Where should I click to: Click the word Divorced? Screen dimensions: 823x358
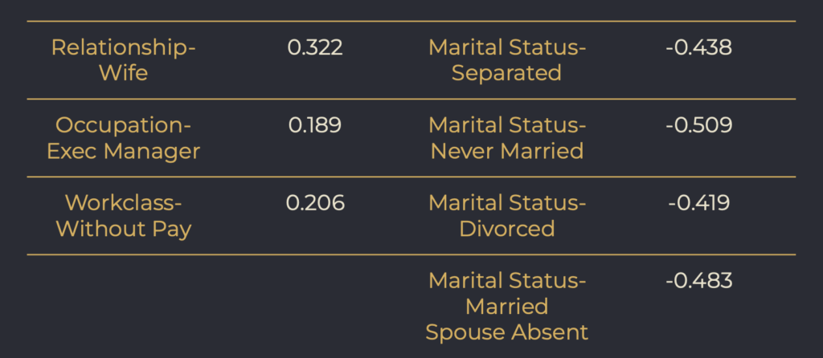(507, 229)
